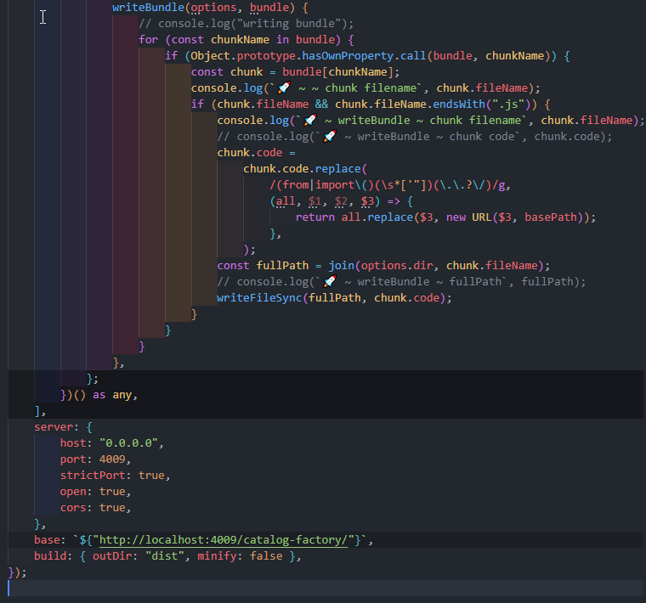Click endsWith(".js") in the condition
The width and height of the screenshot is (646, 603).
point(481,104)
